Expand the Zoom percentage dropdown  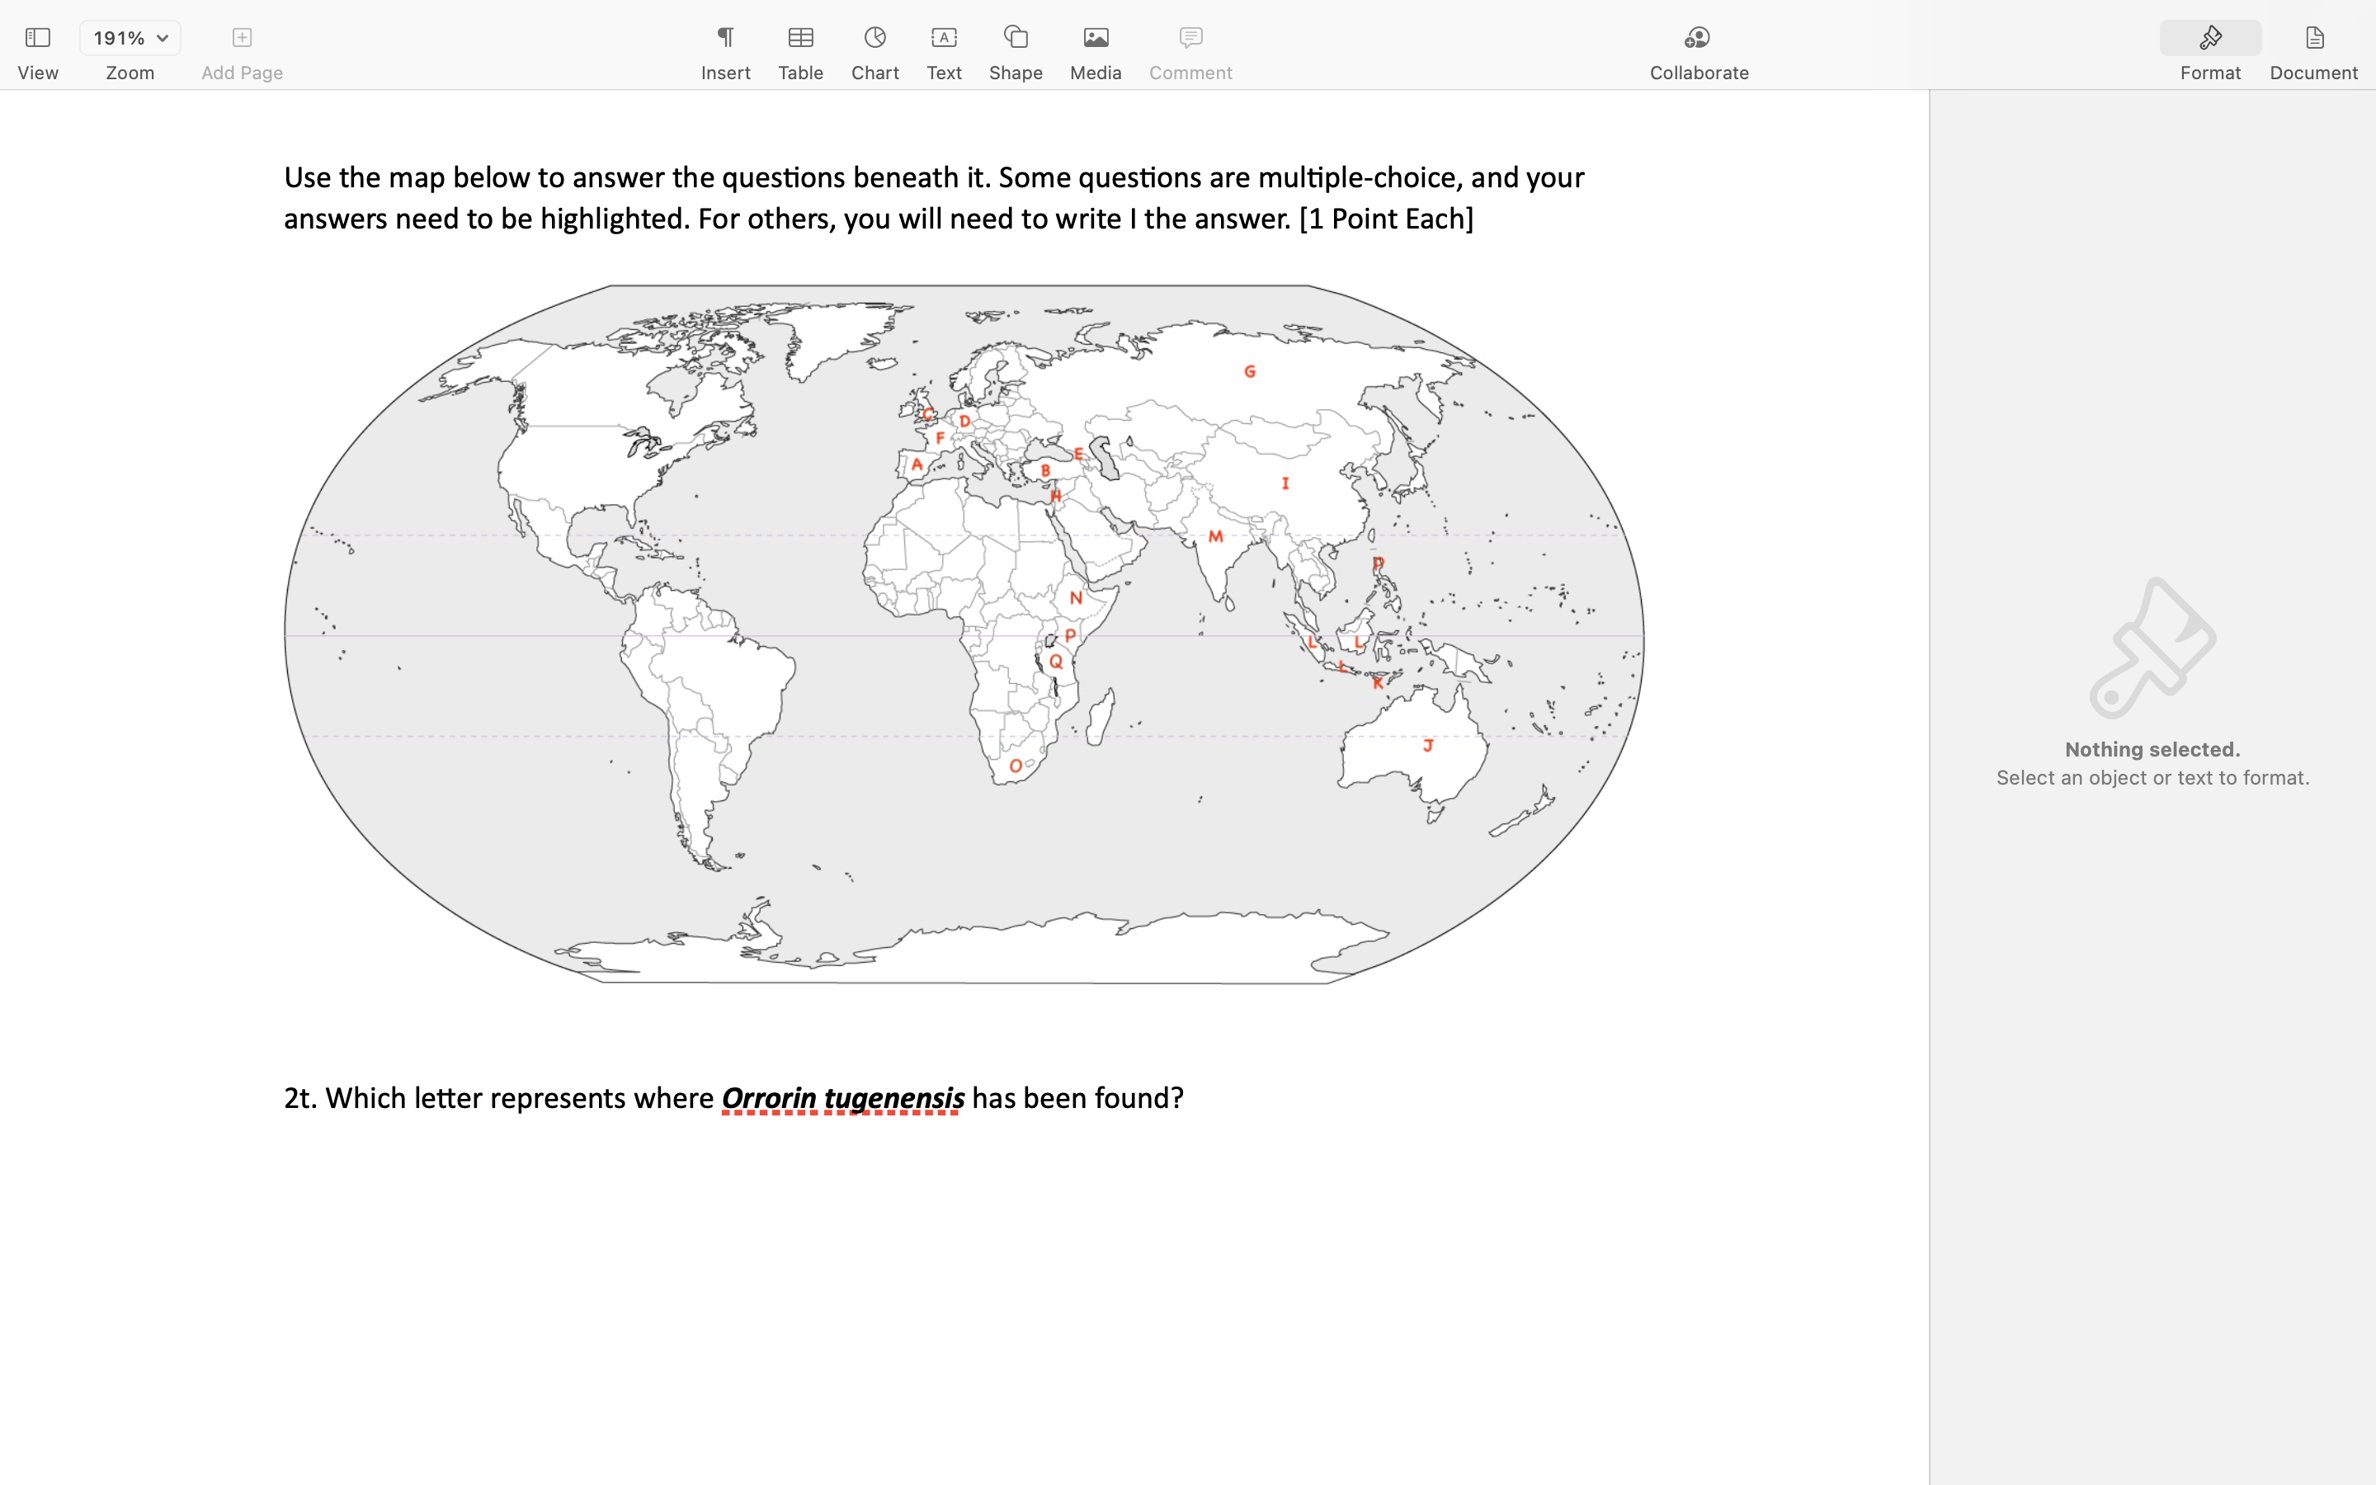(x=130, y=37)
